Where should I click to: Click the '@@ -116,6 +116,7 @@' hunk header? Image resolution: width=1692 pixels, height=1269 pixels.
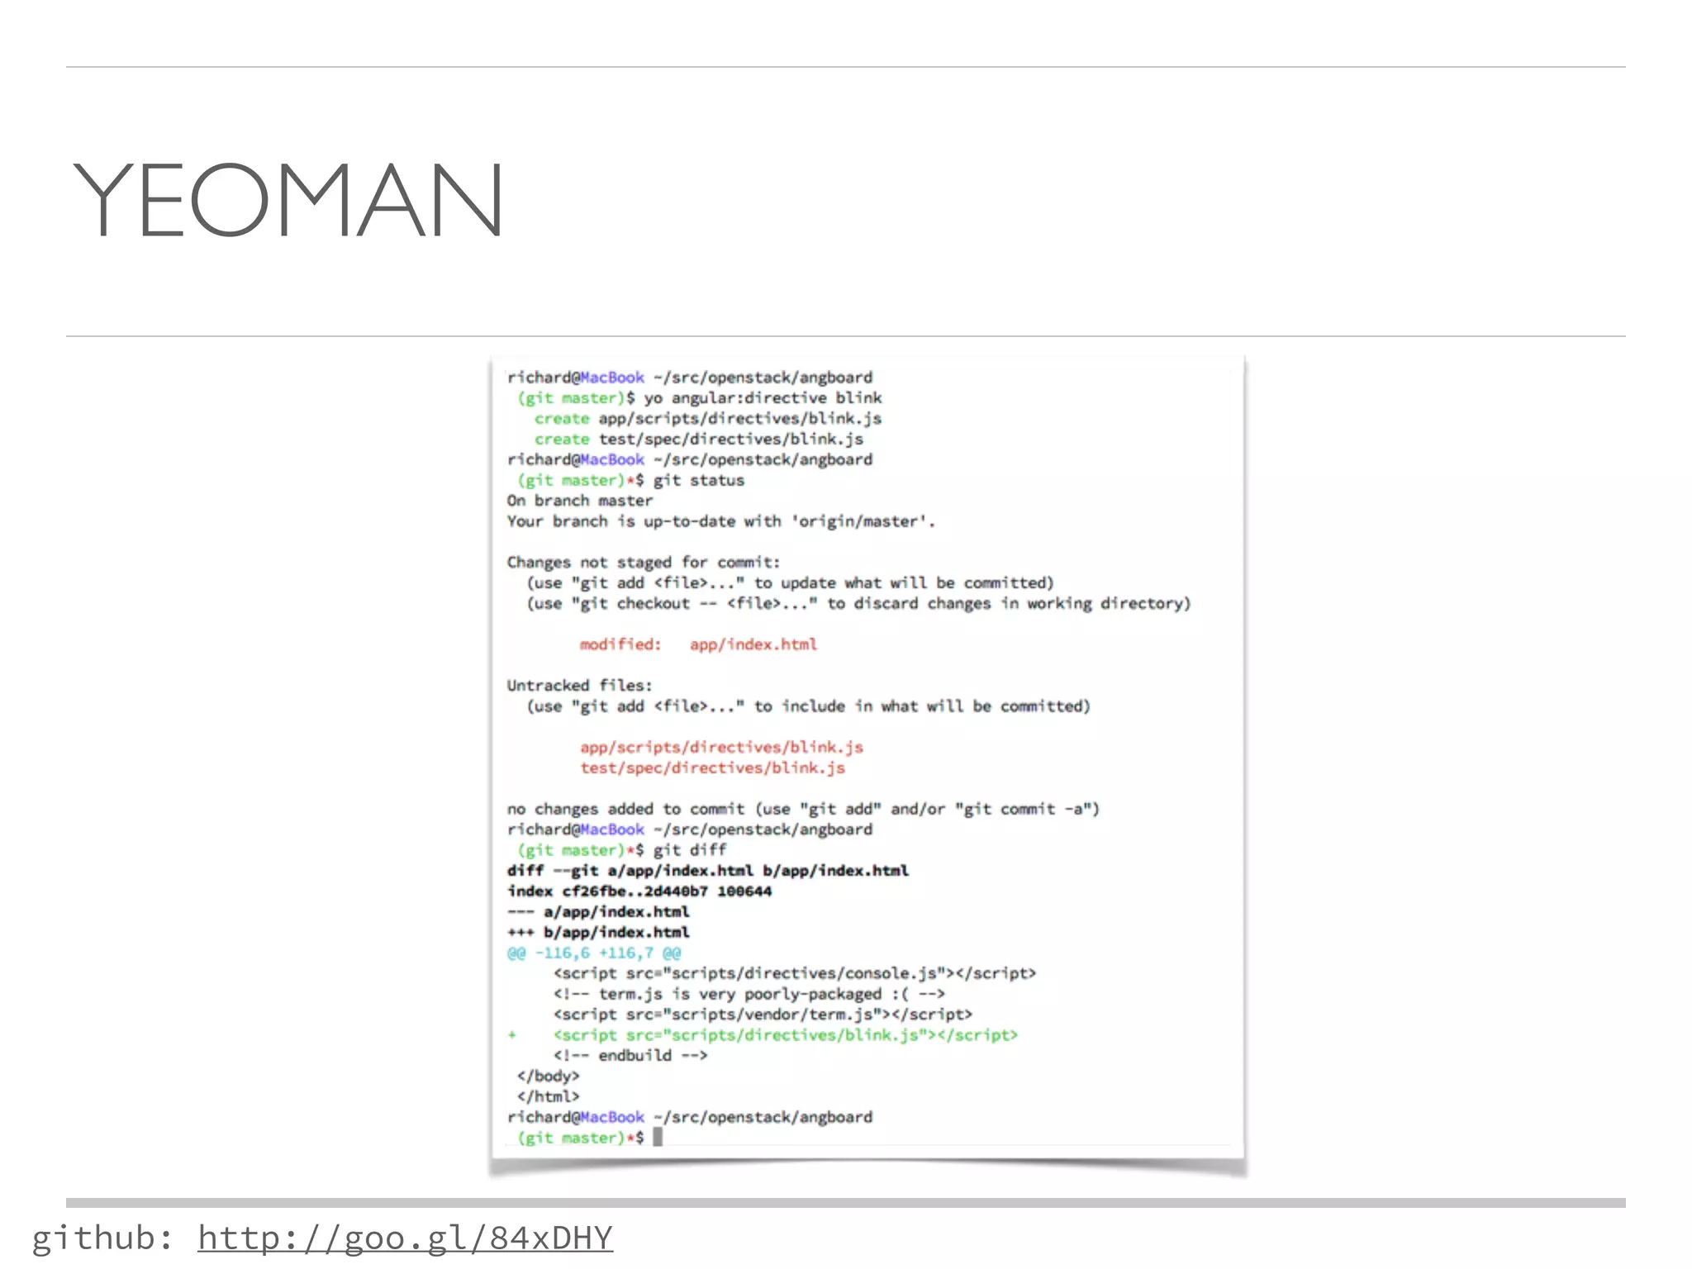point(594,953)
